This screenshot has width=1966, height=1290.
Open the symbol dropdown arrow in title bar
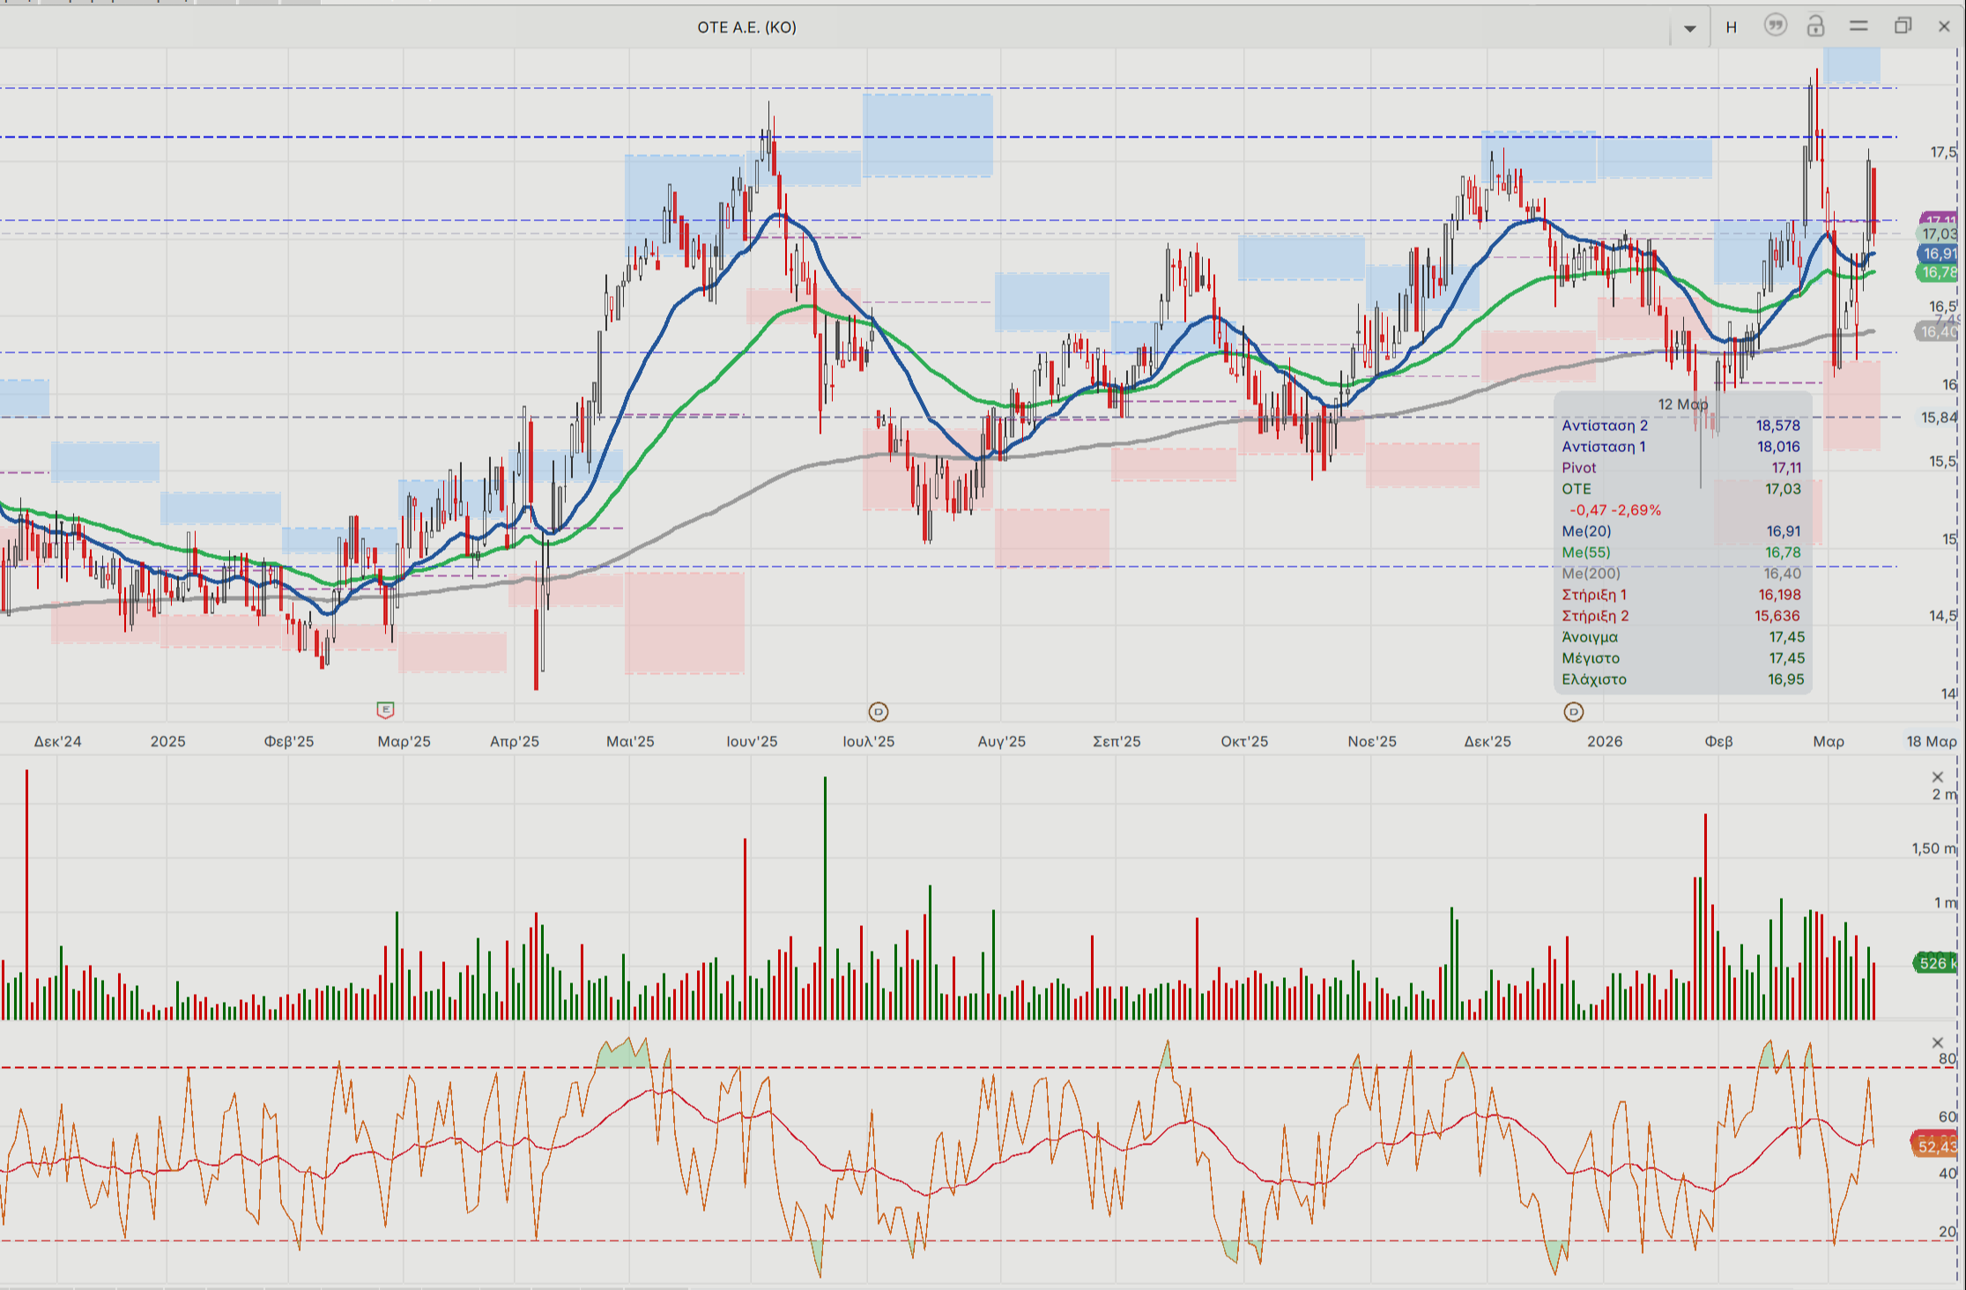[x=1689, y=28]
